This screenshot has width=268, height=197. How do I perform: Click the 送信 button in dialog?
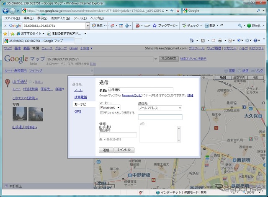106,150
